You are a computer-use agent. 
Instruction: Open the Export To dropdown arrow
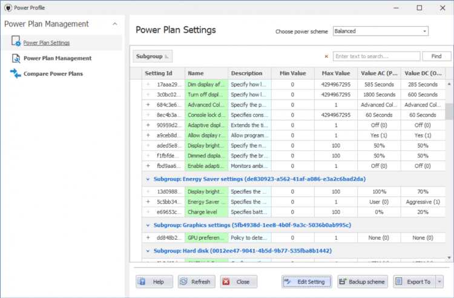click(x=439, y=282)
